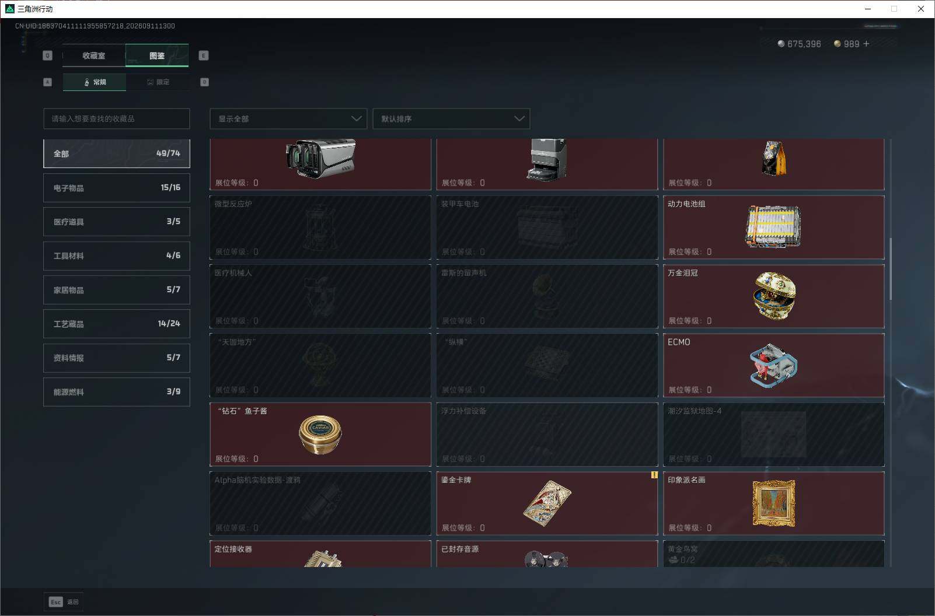The image size is (935, 616).
Task: Open the ECMO machine item card
Action: pos(773,365)
